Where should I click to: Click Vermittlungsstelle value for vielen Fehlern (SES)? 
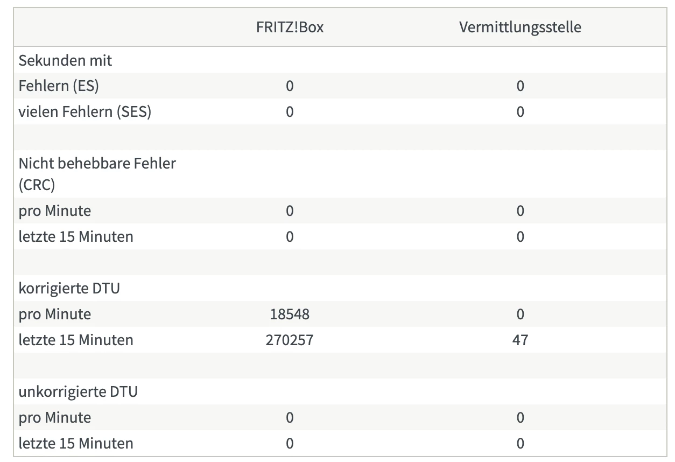(520, 112)
